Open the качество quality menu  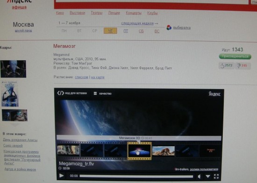pos(103,93)
